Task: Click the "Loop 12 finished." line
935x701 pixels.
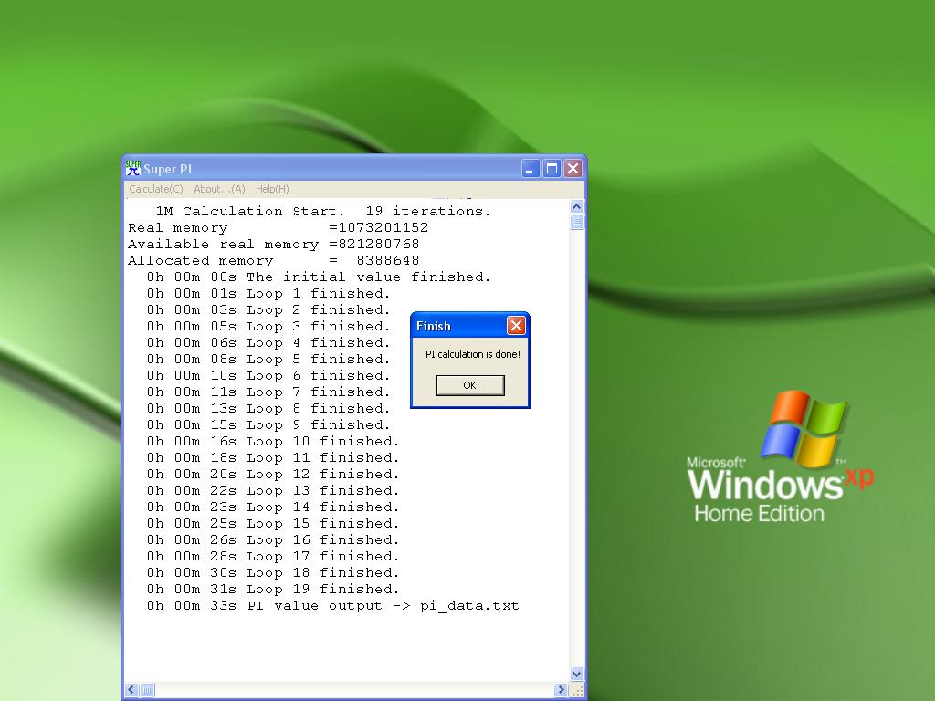Action: point(273,474)
